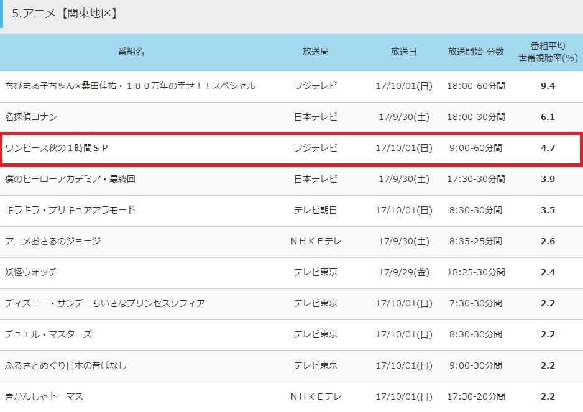Click the 番組名 column header
Viewport: 583px width, 412px height.
pos(131,52)
